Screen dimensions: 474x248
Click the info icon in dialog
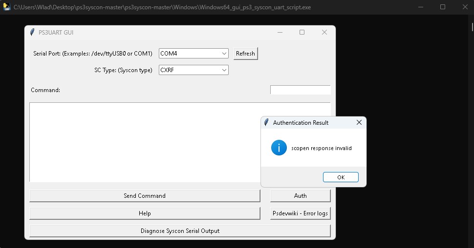[279, 148]
